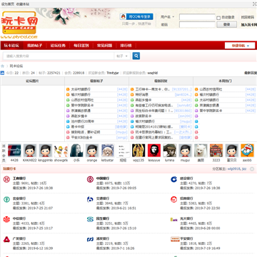
Task: Click the exit fullscreen icon at top right
Action: pyautogui.click(x=254, y=4)
